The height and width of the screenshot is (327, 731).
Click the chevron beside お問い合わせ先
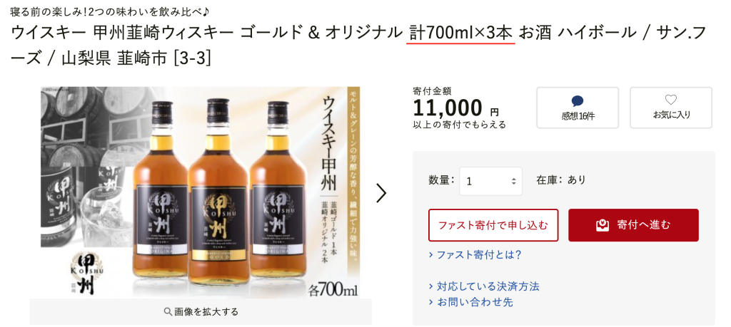430,302
